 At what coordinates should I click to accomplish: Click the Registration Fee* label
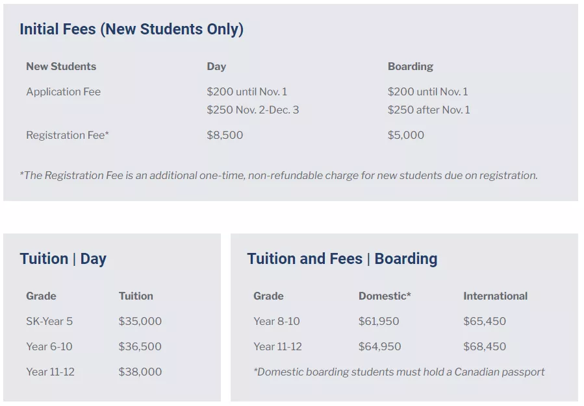pos(68,136)
